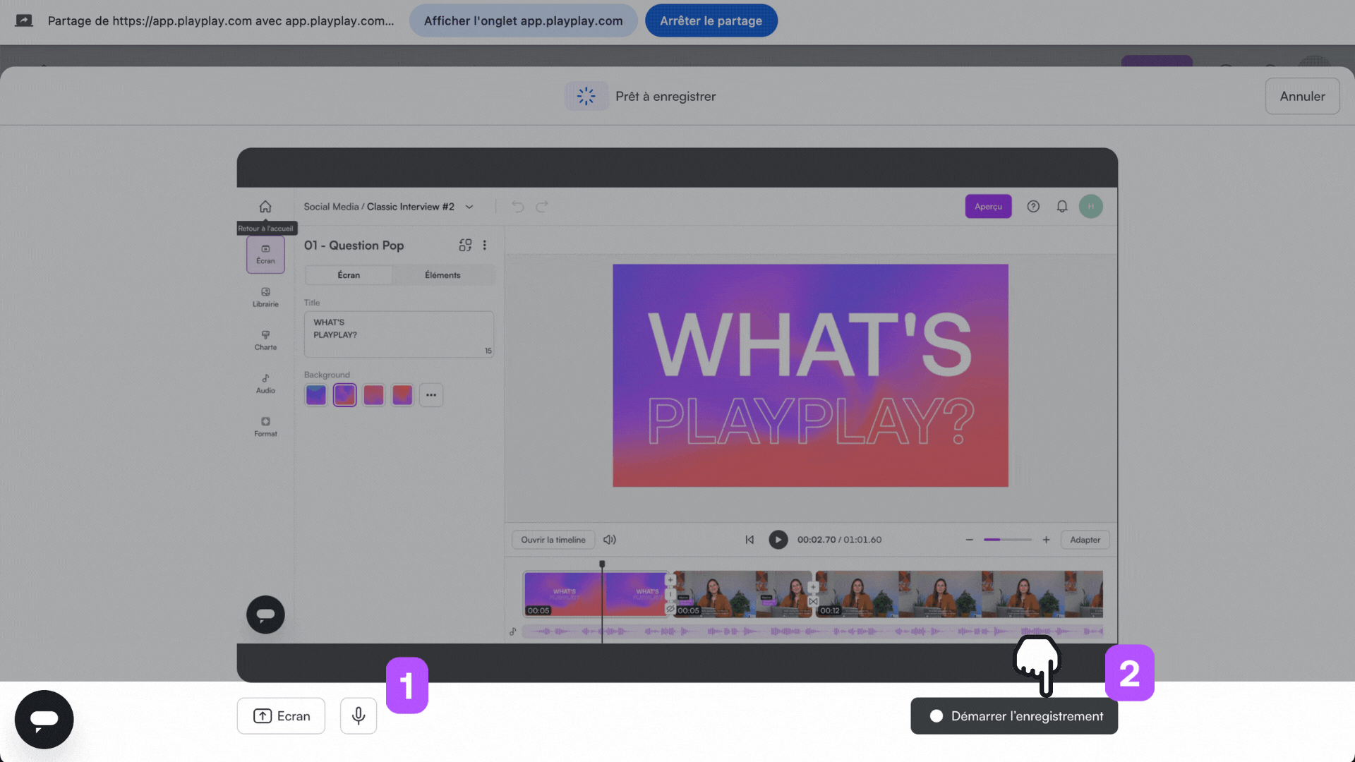
Task: Click the home icon in sidebar
Action: pyautogui.click(x=265, y=207)
